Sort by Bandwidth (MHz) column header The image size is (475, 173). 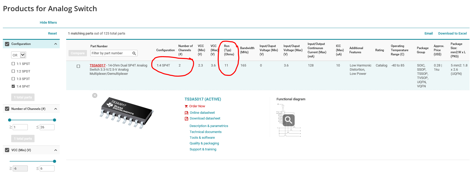[x=247, y=50]
